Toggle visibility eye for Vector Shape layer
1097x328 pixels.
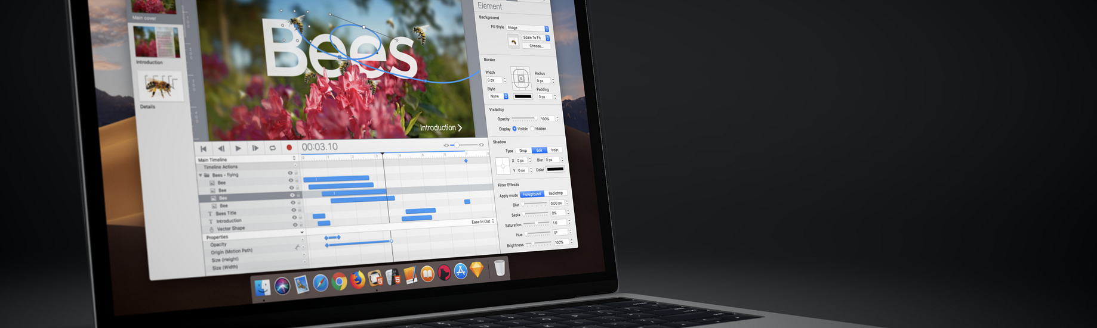295,225
